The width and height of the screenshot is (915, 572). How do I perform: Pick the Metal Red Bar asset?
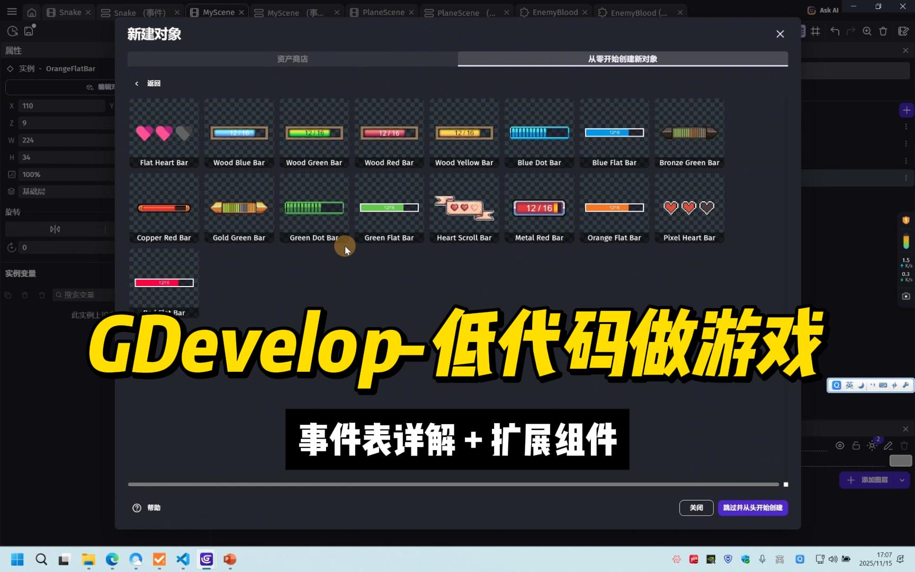point(539,208)
